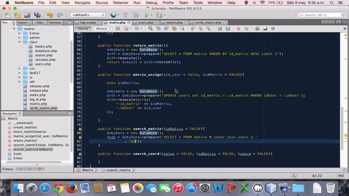Image resolution: width=349 pixels, height=196 pixels.
Task: Click the Search input field in toolbar
Action: [x=322, y=15]
